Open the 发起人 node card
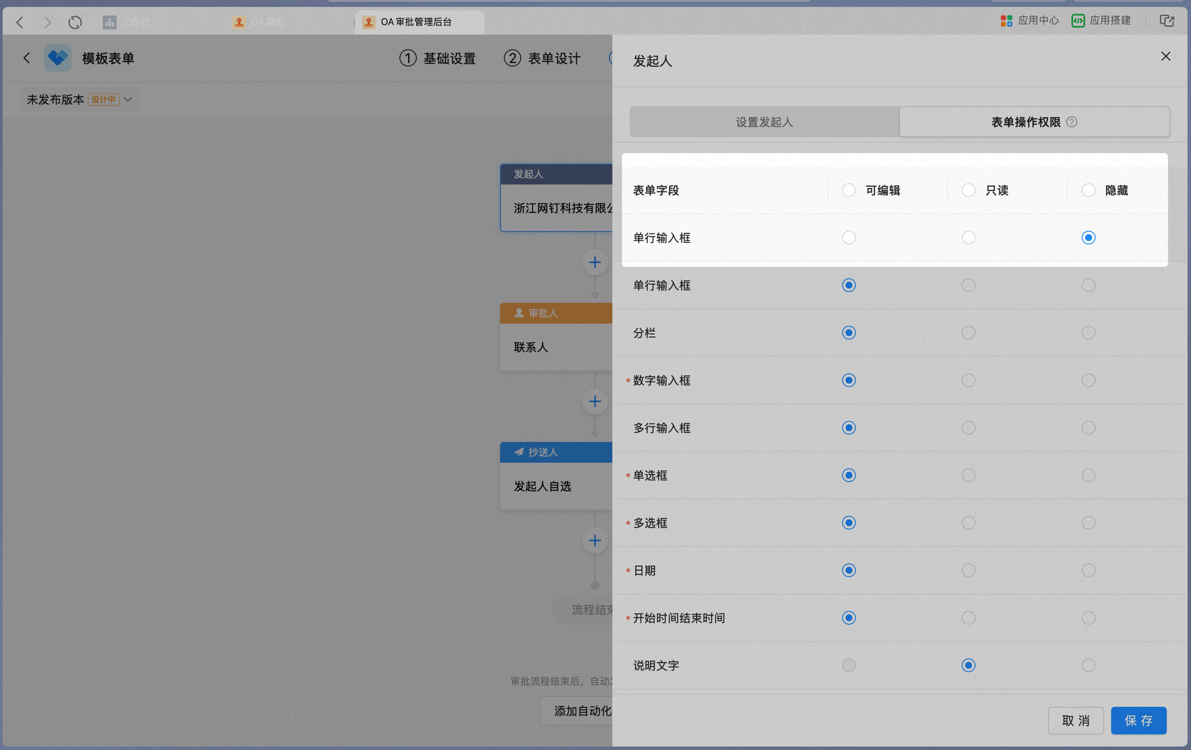Viewport: 1191px width, 750px height. pyautogui.click(x=557, y=198)
